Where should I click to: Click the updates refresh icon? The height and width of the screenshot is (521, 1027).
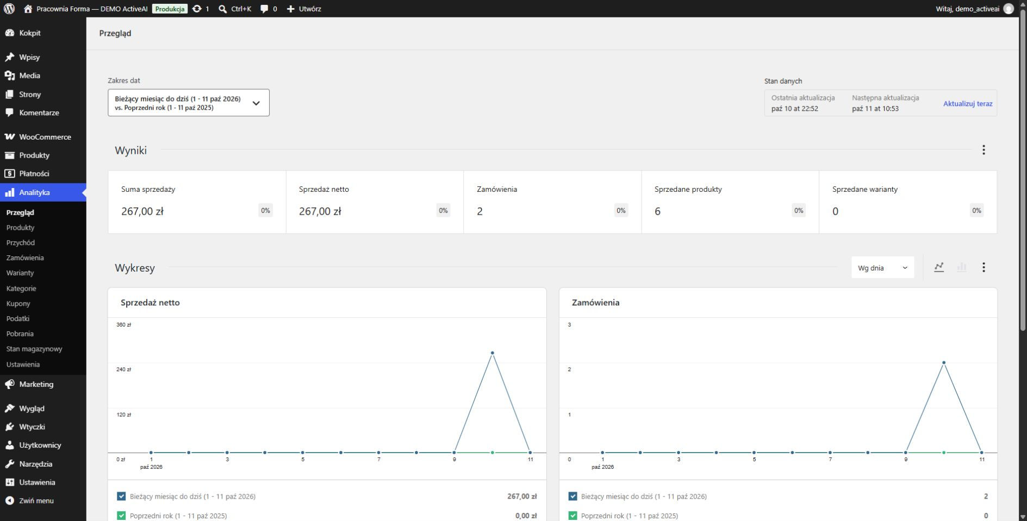197,9
